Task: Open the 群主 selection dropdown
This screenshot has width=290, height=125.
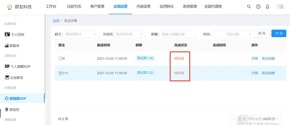Action: click(81, 34)
